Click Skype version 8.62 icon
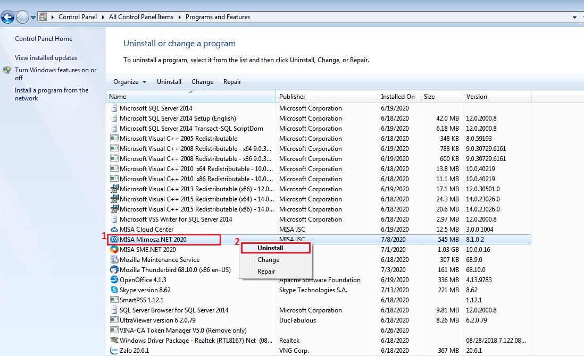The width and height of the screenshot is (584, 356). click(114, 290)
